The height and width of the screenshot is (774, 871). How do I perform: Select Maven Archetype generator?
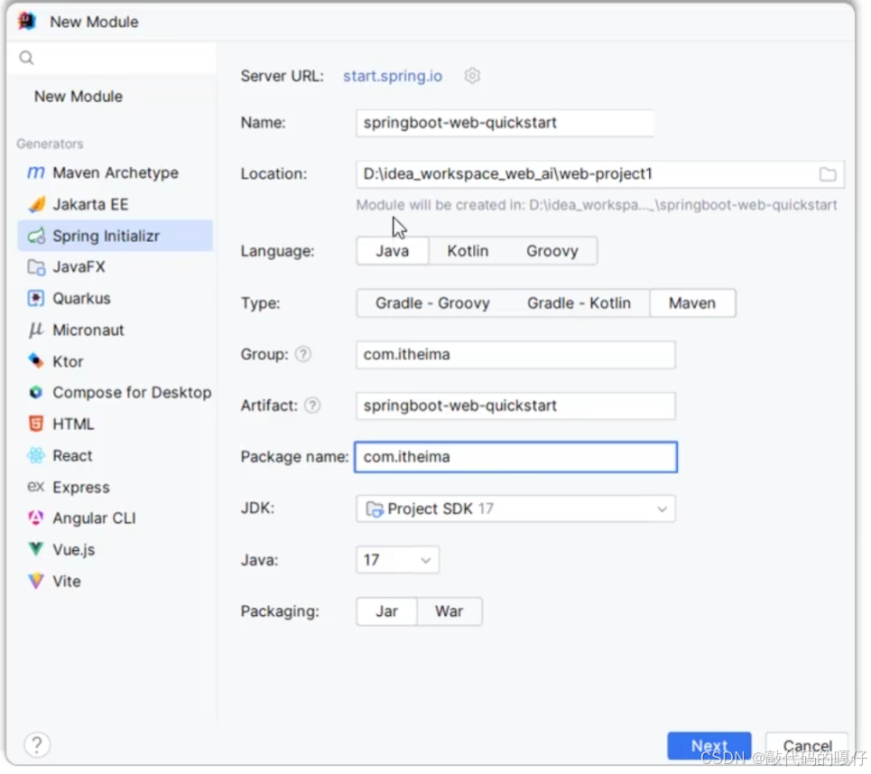[115, 173]
